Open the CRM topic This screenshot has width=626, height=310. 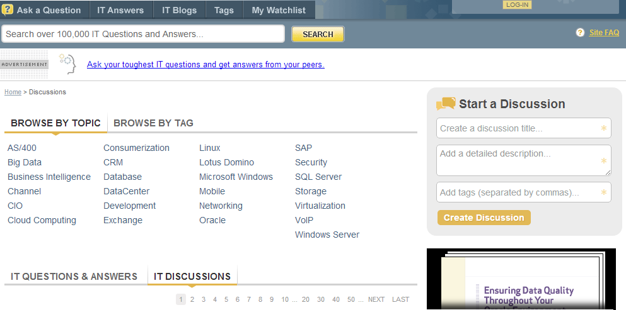(113, 162)
